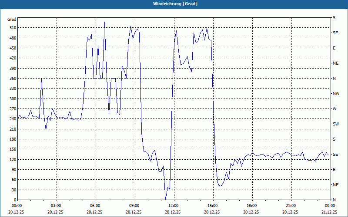Select the '120' y-axis value

13,159
